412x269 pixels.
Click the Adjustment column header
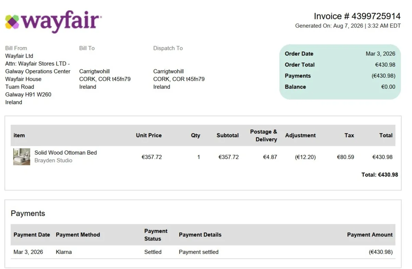(x=300, y=135)
